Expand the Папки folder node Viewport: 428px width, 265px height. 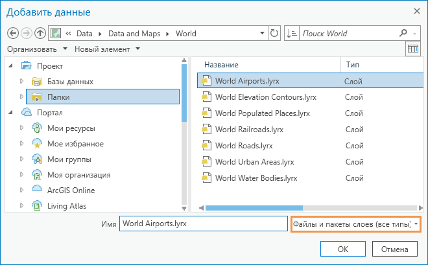[22, 97]
